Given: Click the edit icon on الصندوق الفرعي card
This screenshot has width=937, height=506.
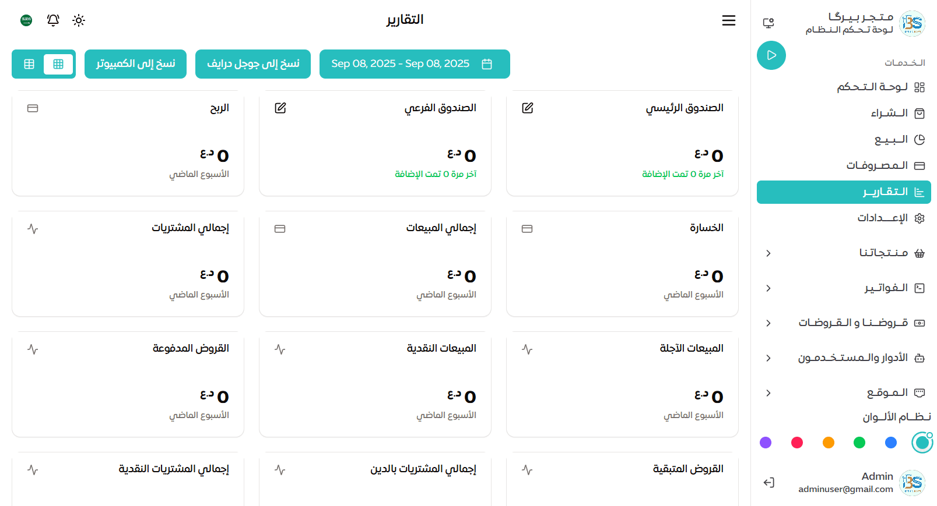Looking at the screenshot, I should pos(280,108).
